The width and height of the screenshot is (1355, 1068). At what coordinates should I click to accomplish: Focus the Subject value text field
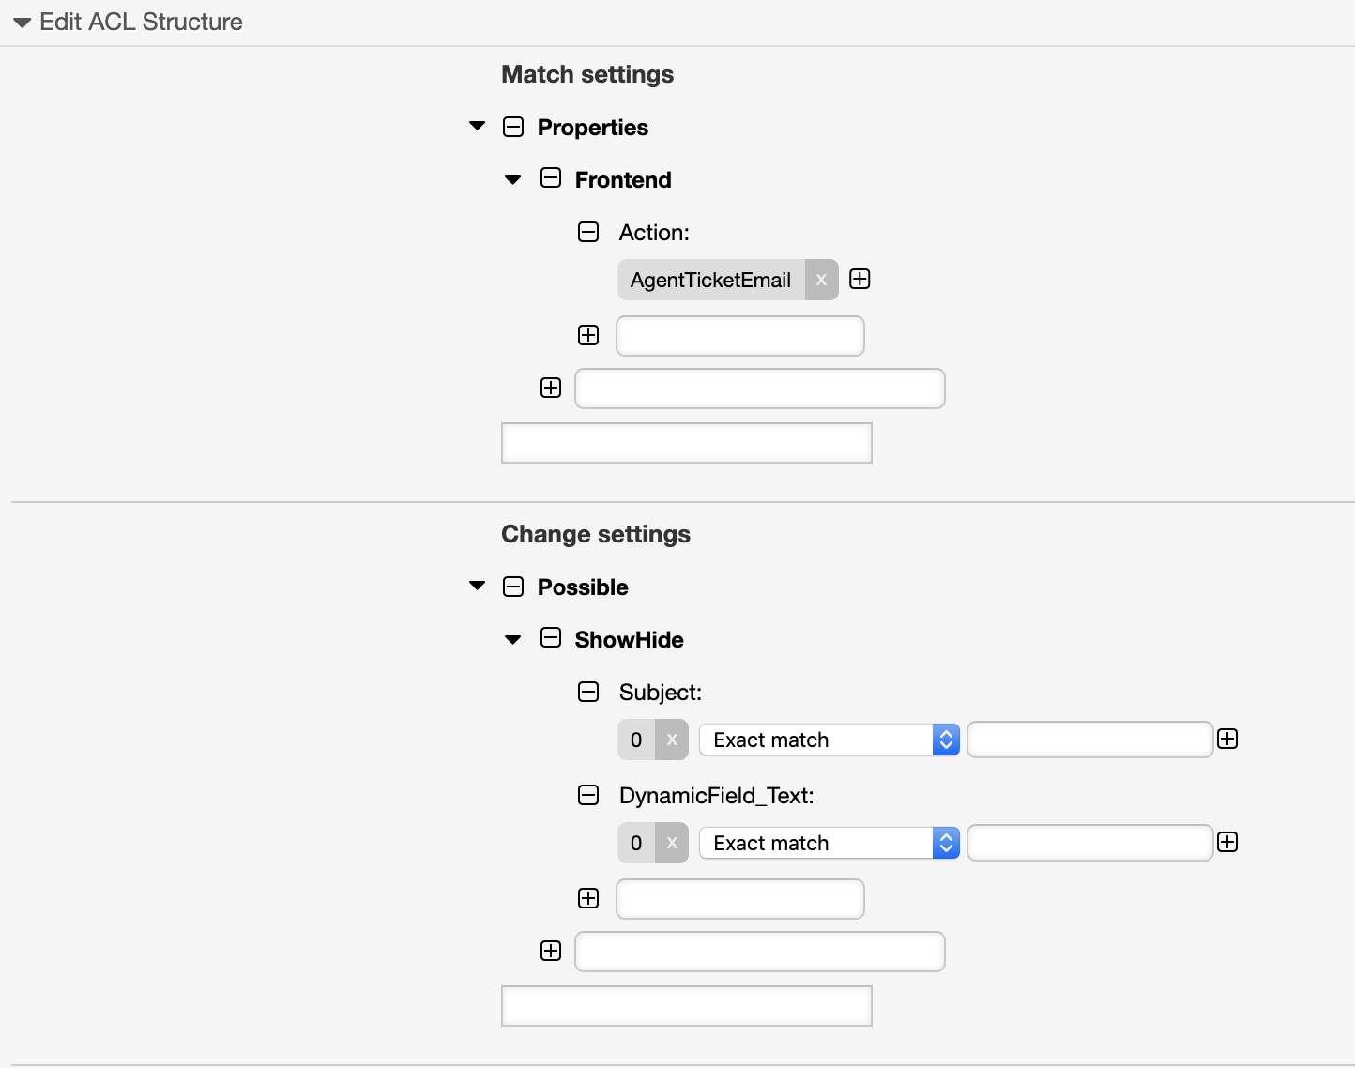point(1090,740)
